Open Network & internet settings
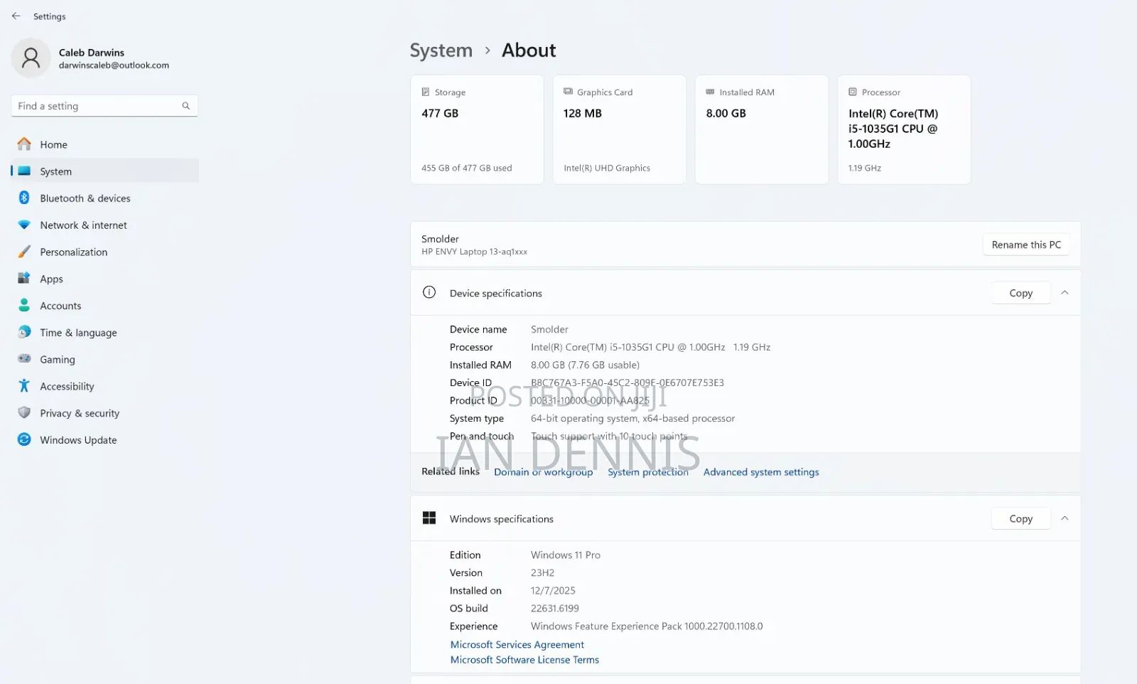 (x=105, y=225)
